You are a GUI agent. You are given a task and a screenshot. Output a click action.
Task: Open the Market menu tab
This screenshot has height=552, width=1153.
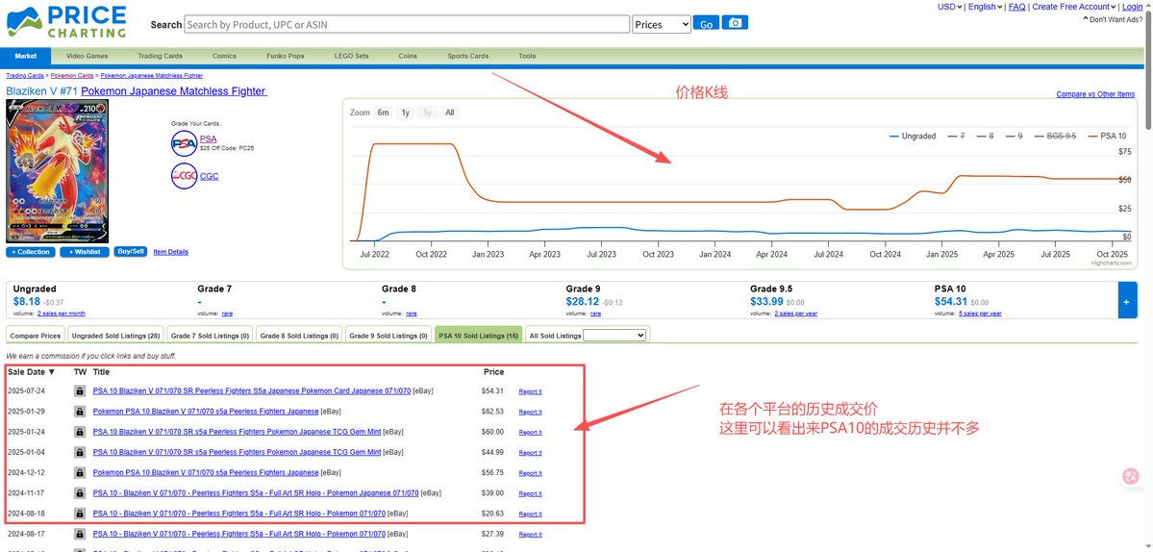click(x=26, y=56)
